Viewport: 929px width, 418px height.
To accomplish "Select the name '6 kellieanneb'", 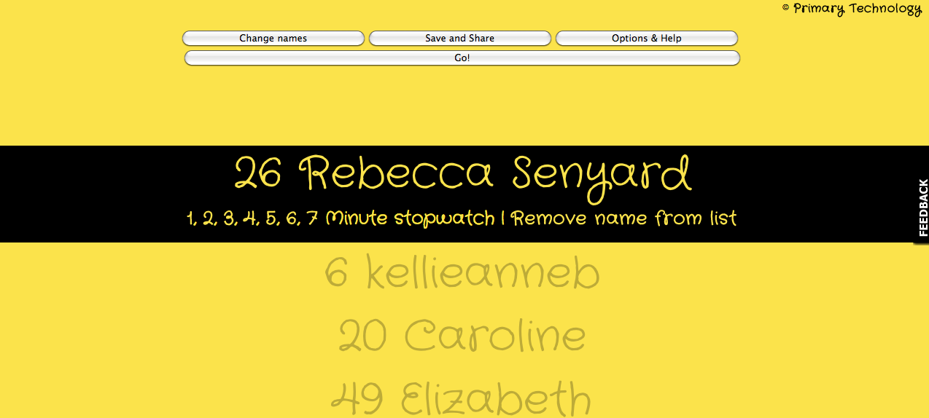I will (462, 274).
